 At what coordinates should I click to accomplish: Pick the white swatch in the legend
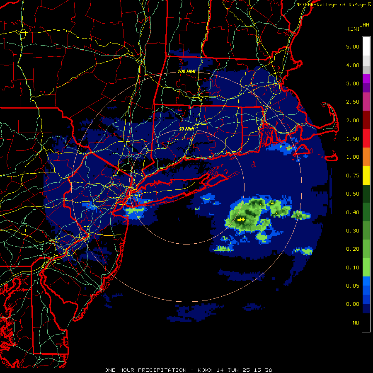point(366,46)
